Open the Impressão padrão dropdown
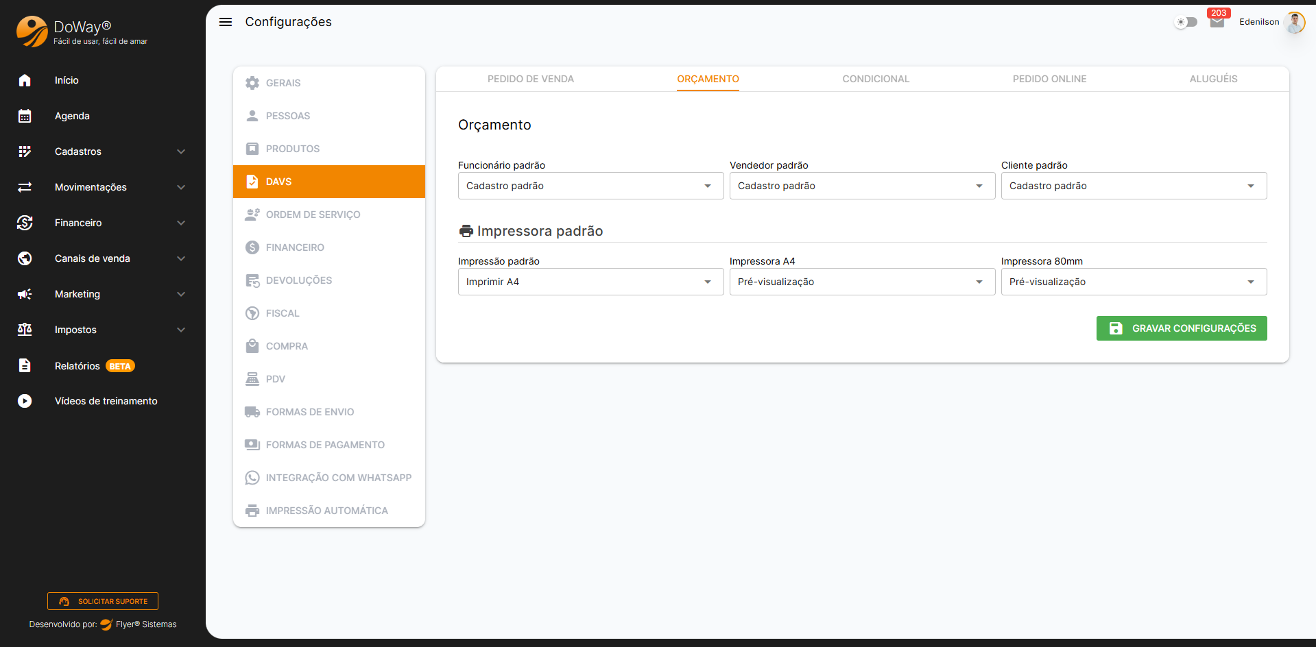1316x647 pixels. coord(590,282)
